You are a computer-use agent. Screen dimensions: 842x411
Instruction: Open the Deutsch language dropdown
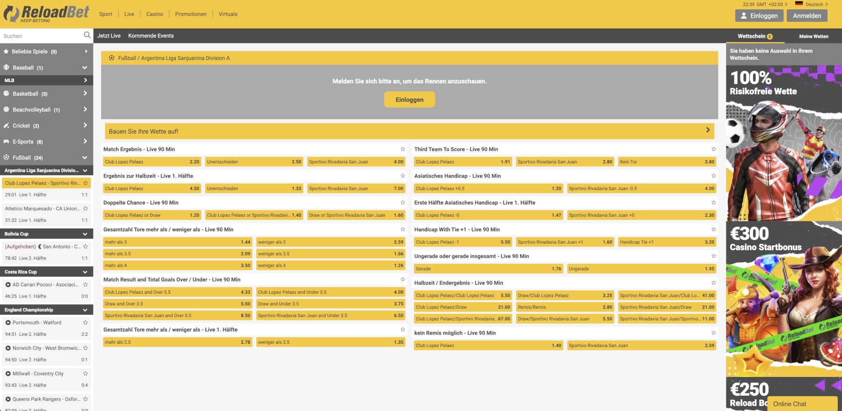[817, 4]
